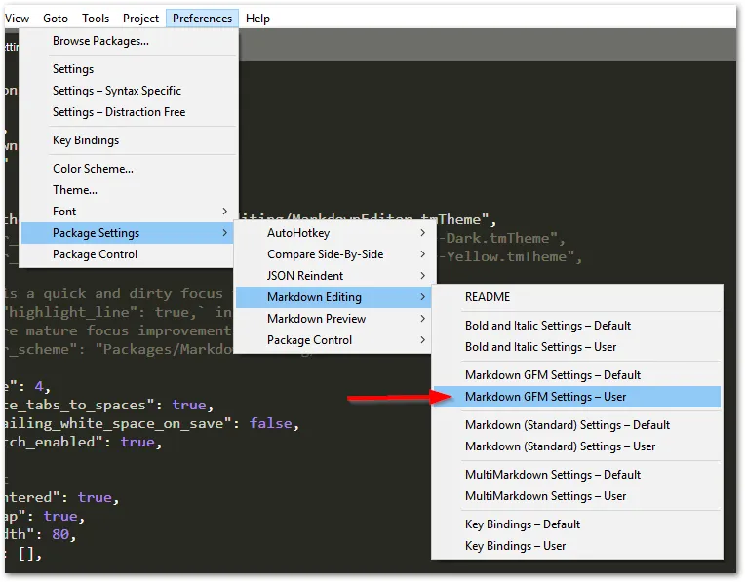Select Package Settings menu item
This screenshot has width=745, height=582.
(x=129, y=233)
